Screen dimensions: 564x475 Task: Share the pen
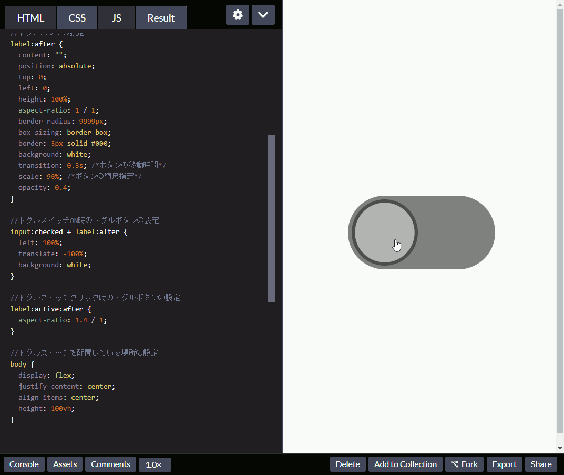click(541, 464)
